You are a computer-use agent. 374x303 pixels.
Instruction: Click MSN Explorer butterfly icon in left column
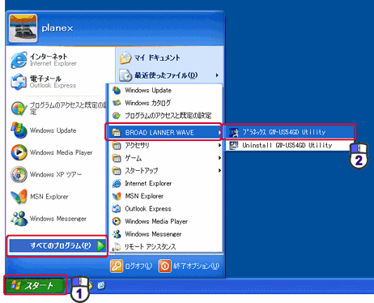point(19,196)
